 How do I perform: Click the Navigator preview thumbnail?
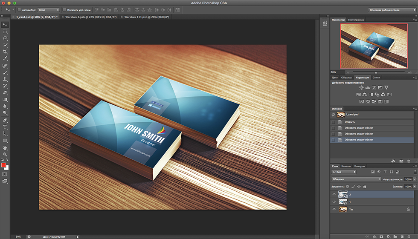coord(374,46)
